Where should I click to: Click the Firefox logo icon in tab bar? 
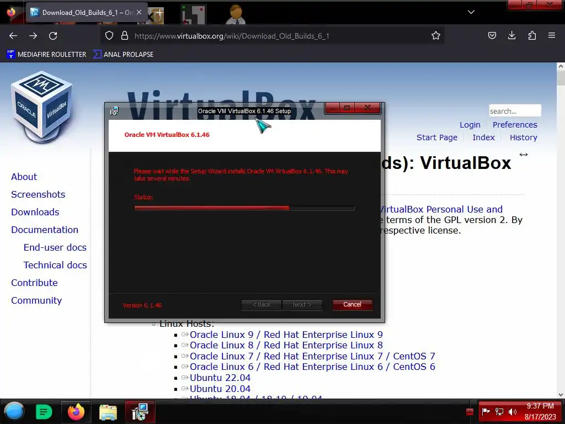[11, 12]
